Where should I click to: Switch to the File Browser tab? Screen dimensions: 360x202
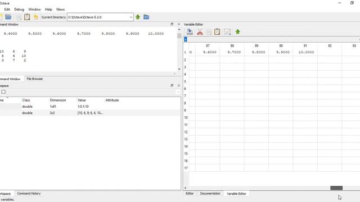[35, 79]
